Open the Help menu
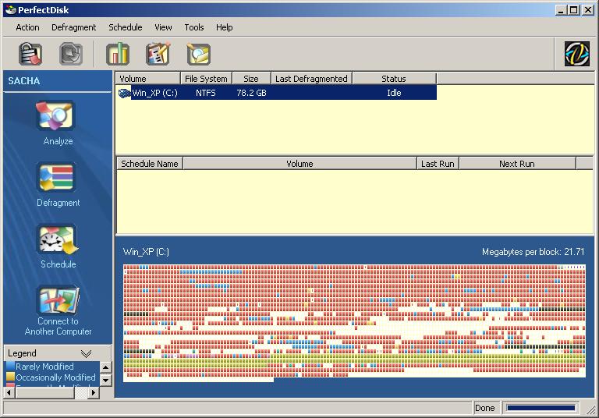 pyautogui.click(x=225, y=27)
